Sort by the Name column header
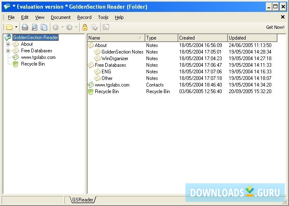 [x=116, y=38]
